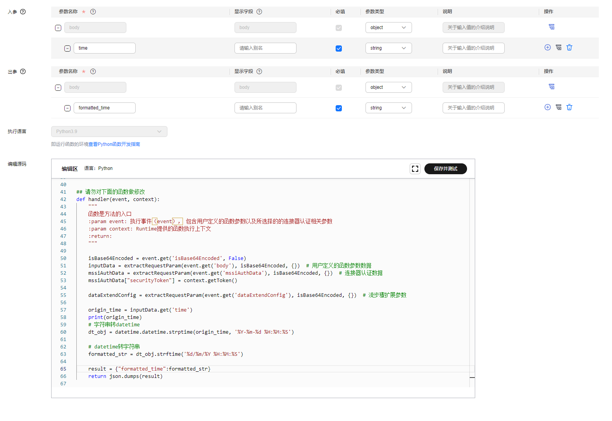Delete the time input parameter row
The height and width of the screenshot is (421, 612).
pos(569,48)
